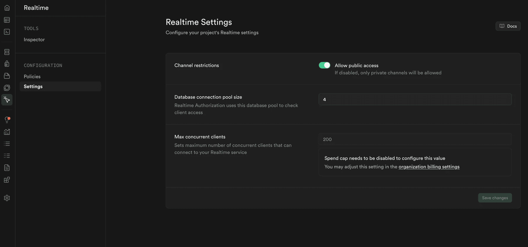Select Settings in Configuration menu

60,86
